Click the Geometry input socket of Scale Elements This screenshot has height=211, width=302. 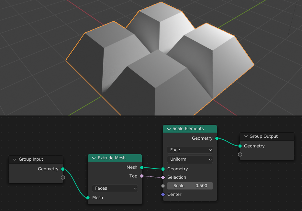163,169
